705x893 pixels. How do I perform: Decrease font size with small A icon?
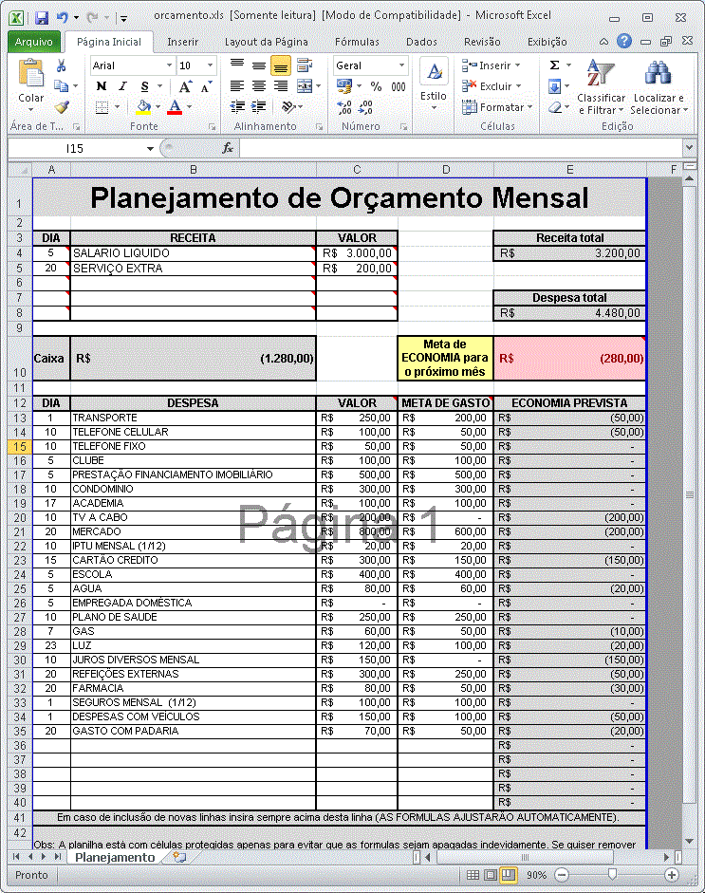coord(206,86)
